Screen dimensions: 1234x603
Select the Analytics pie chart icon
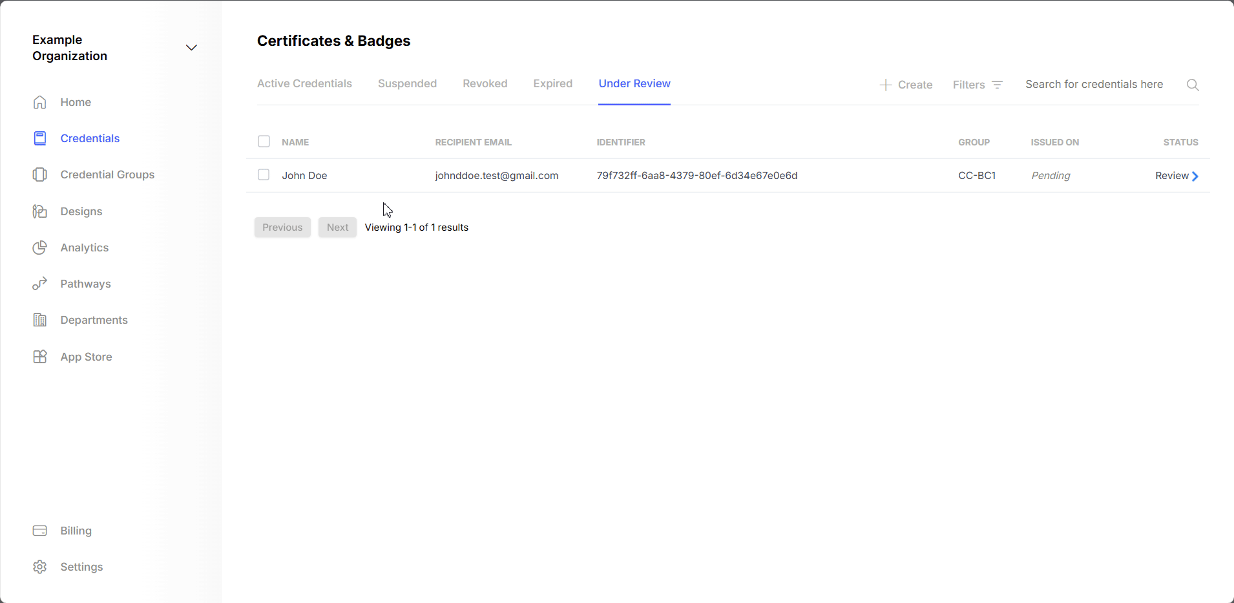(x=39, y=248)
